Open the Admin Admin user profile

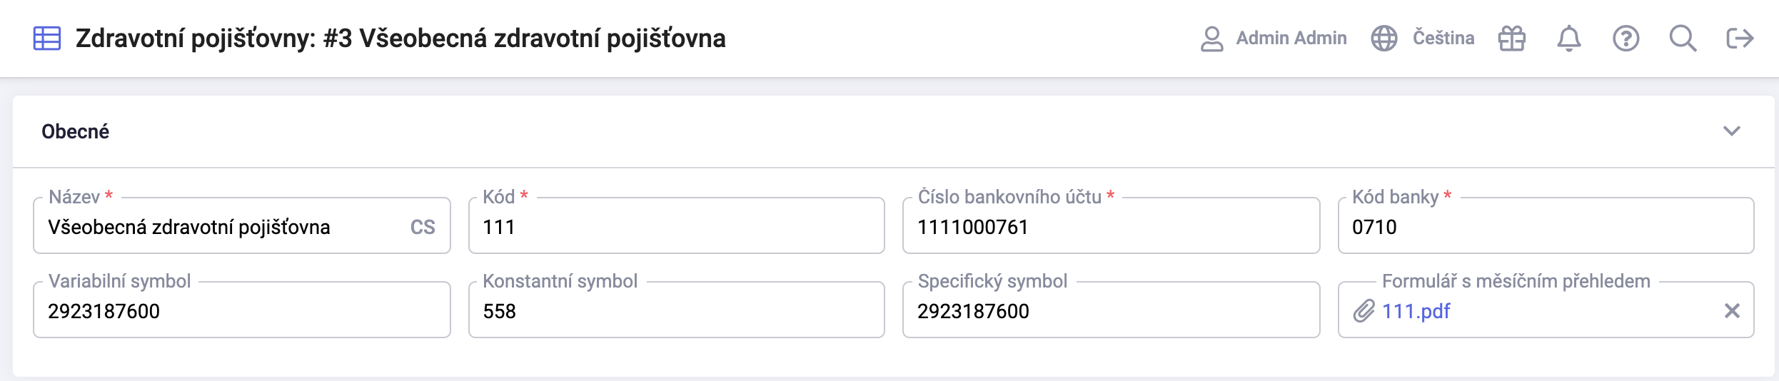(1274, 39)
